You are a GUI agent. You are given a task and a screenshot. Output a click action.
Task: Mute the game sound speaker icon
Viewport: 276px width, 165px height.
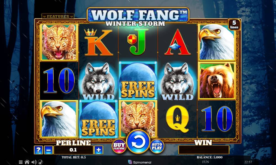34,162
